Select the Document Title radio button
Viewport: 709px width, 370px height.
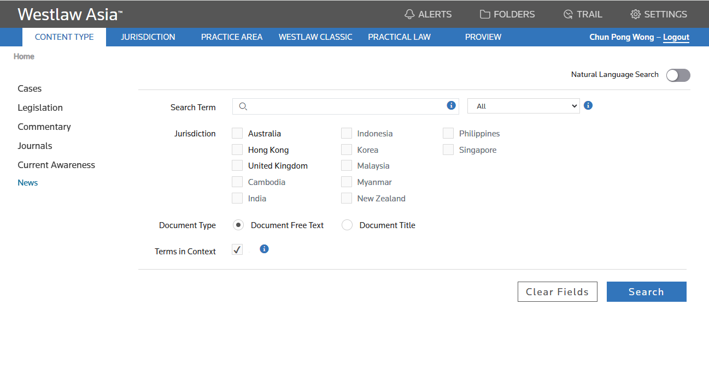click(347, 225)
